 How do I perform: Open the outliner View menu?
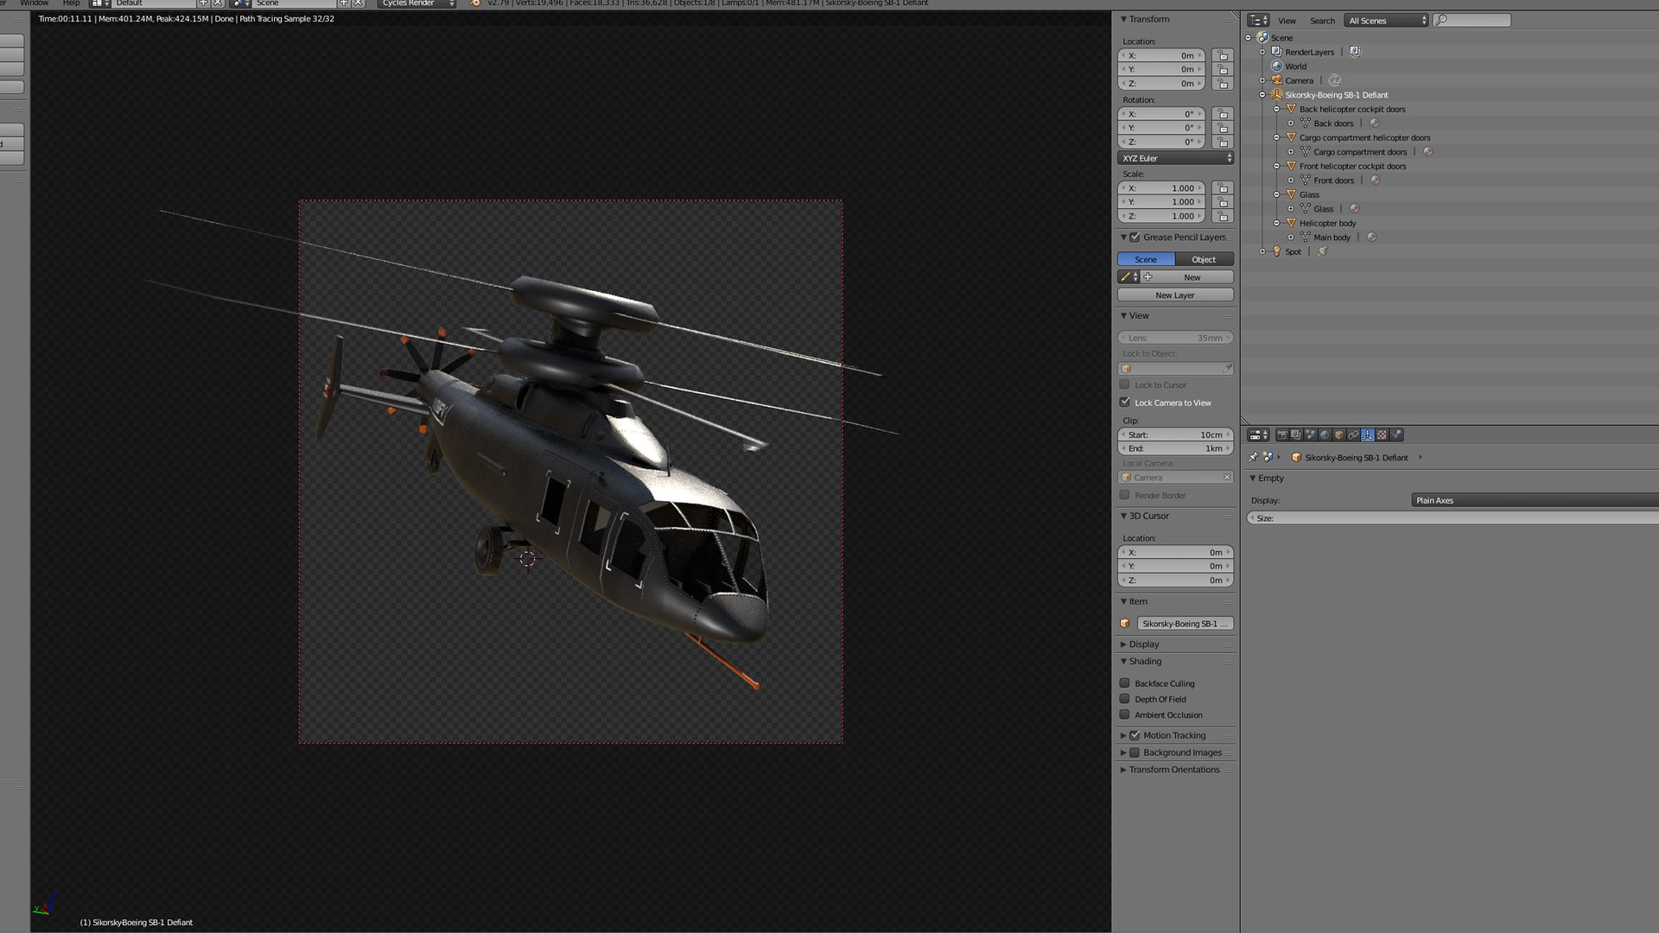tap(1287, 21)
